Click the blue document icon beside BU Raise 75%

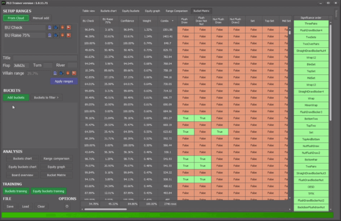coord(49,35)
